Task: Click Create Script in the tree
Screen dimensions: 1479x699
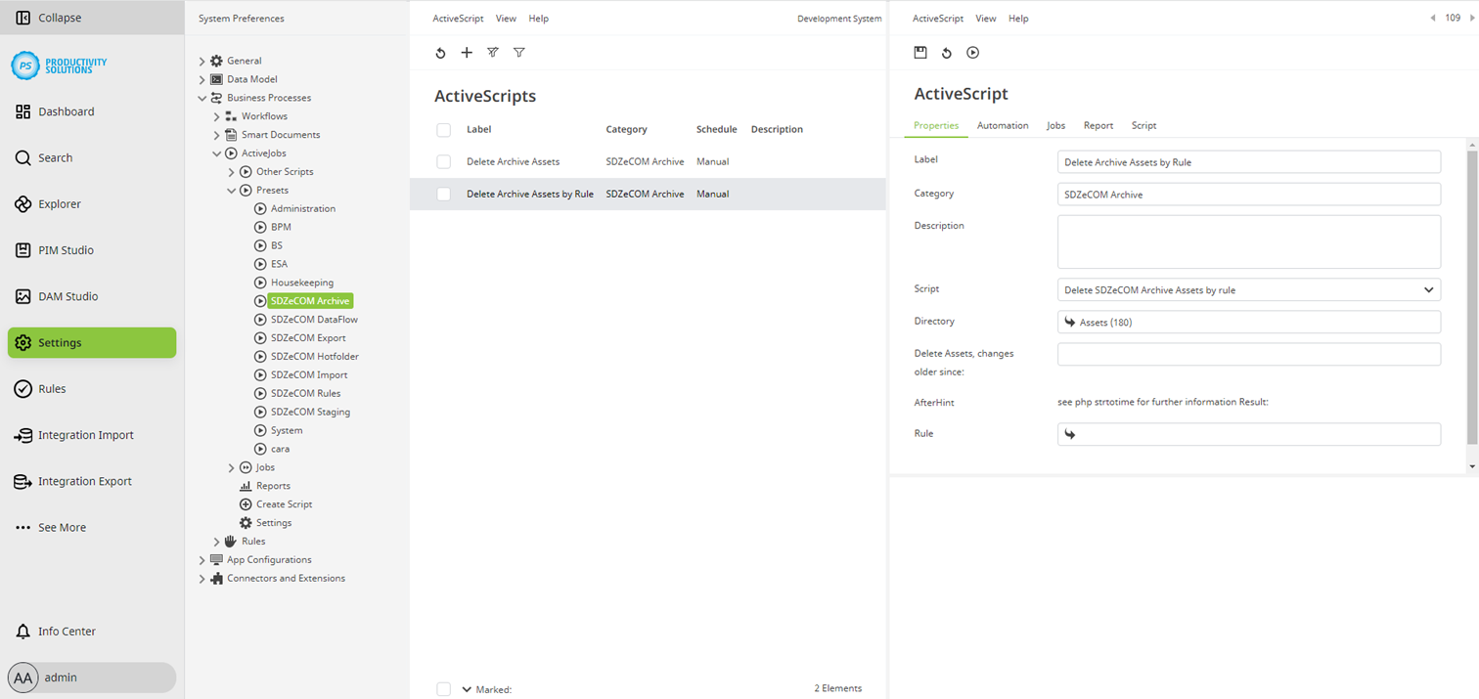Action: click(x=284, y=504)
